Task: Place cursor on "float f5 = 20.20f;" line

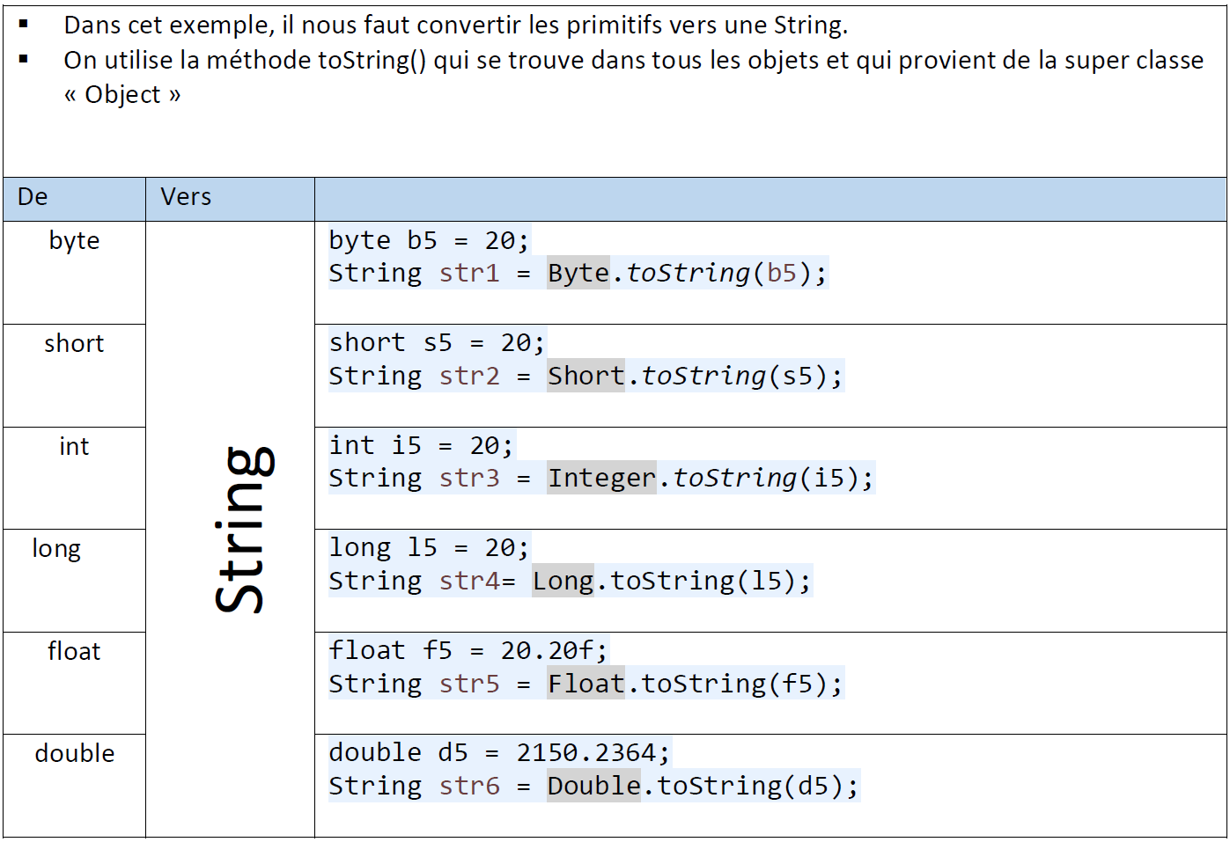Action: 468,651
